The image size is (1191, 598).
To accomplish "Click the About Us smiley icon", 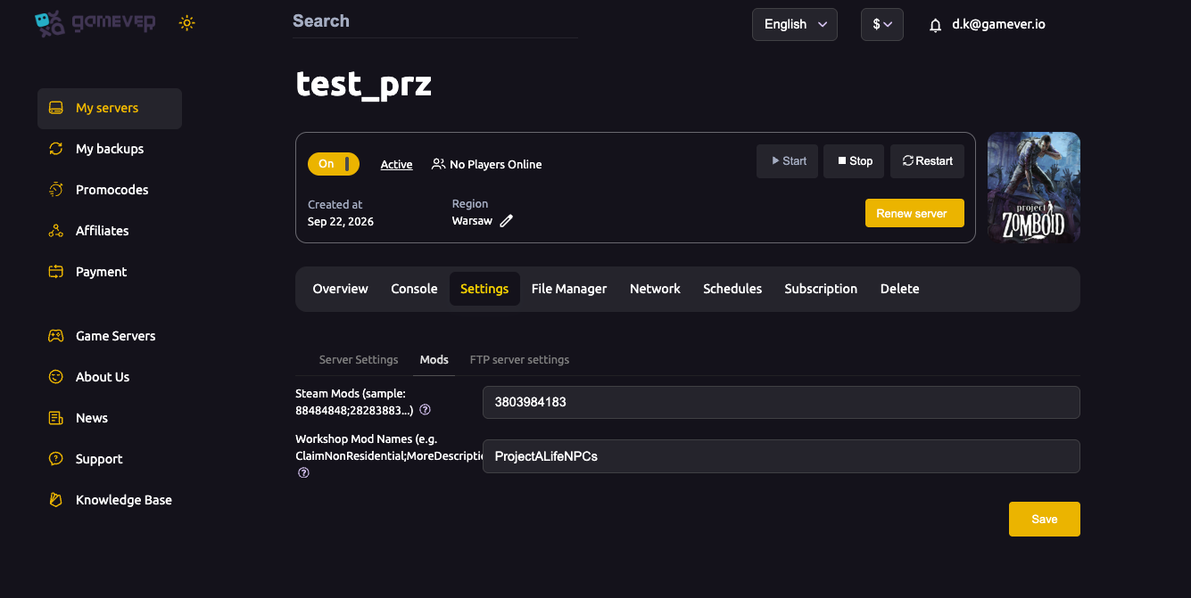I will pyautogui.click(x=56, y=377).
